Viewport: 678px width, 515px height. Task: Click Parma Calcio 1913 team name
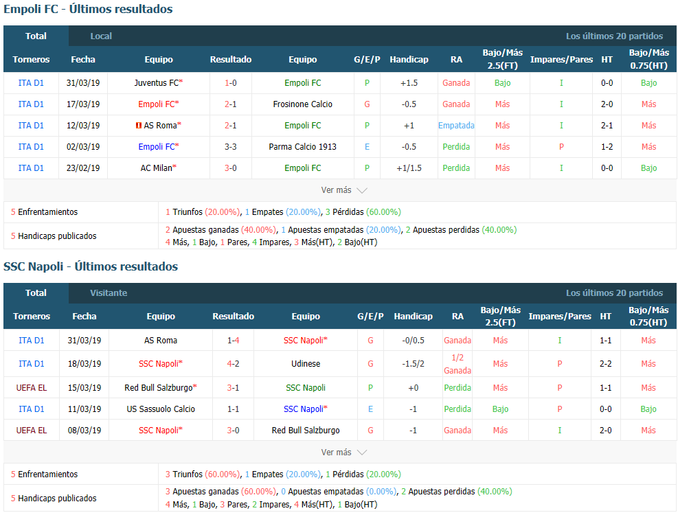303,146
